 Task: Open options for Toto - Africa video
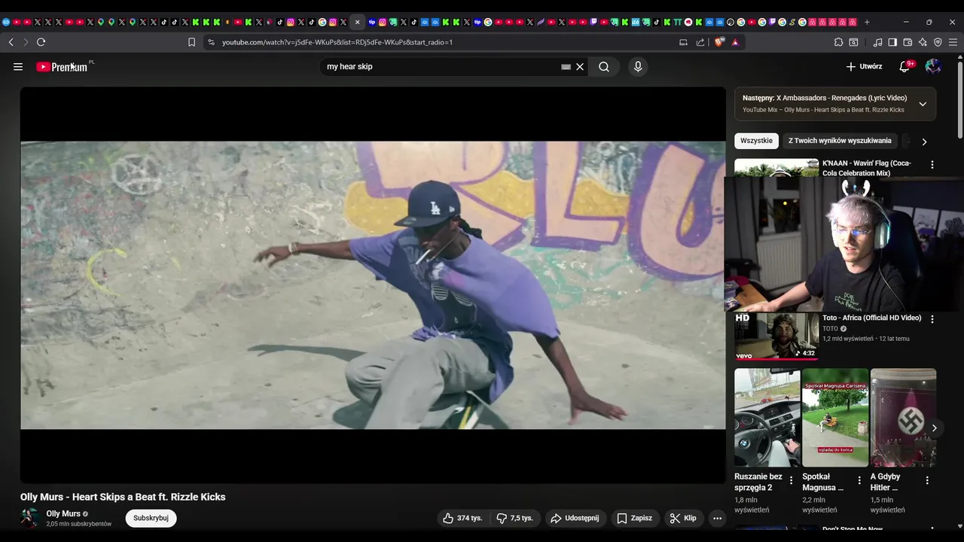(932, 319)
